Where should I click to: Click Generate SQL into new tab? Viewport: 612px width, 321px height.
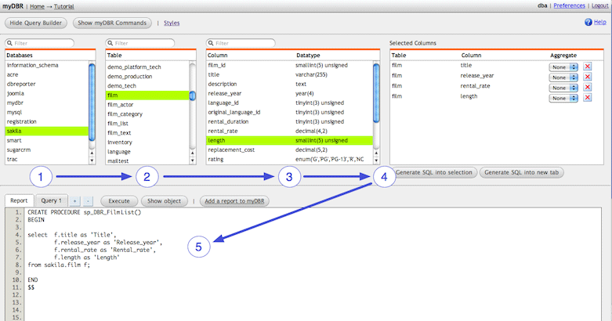[x=520, y=171]
